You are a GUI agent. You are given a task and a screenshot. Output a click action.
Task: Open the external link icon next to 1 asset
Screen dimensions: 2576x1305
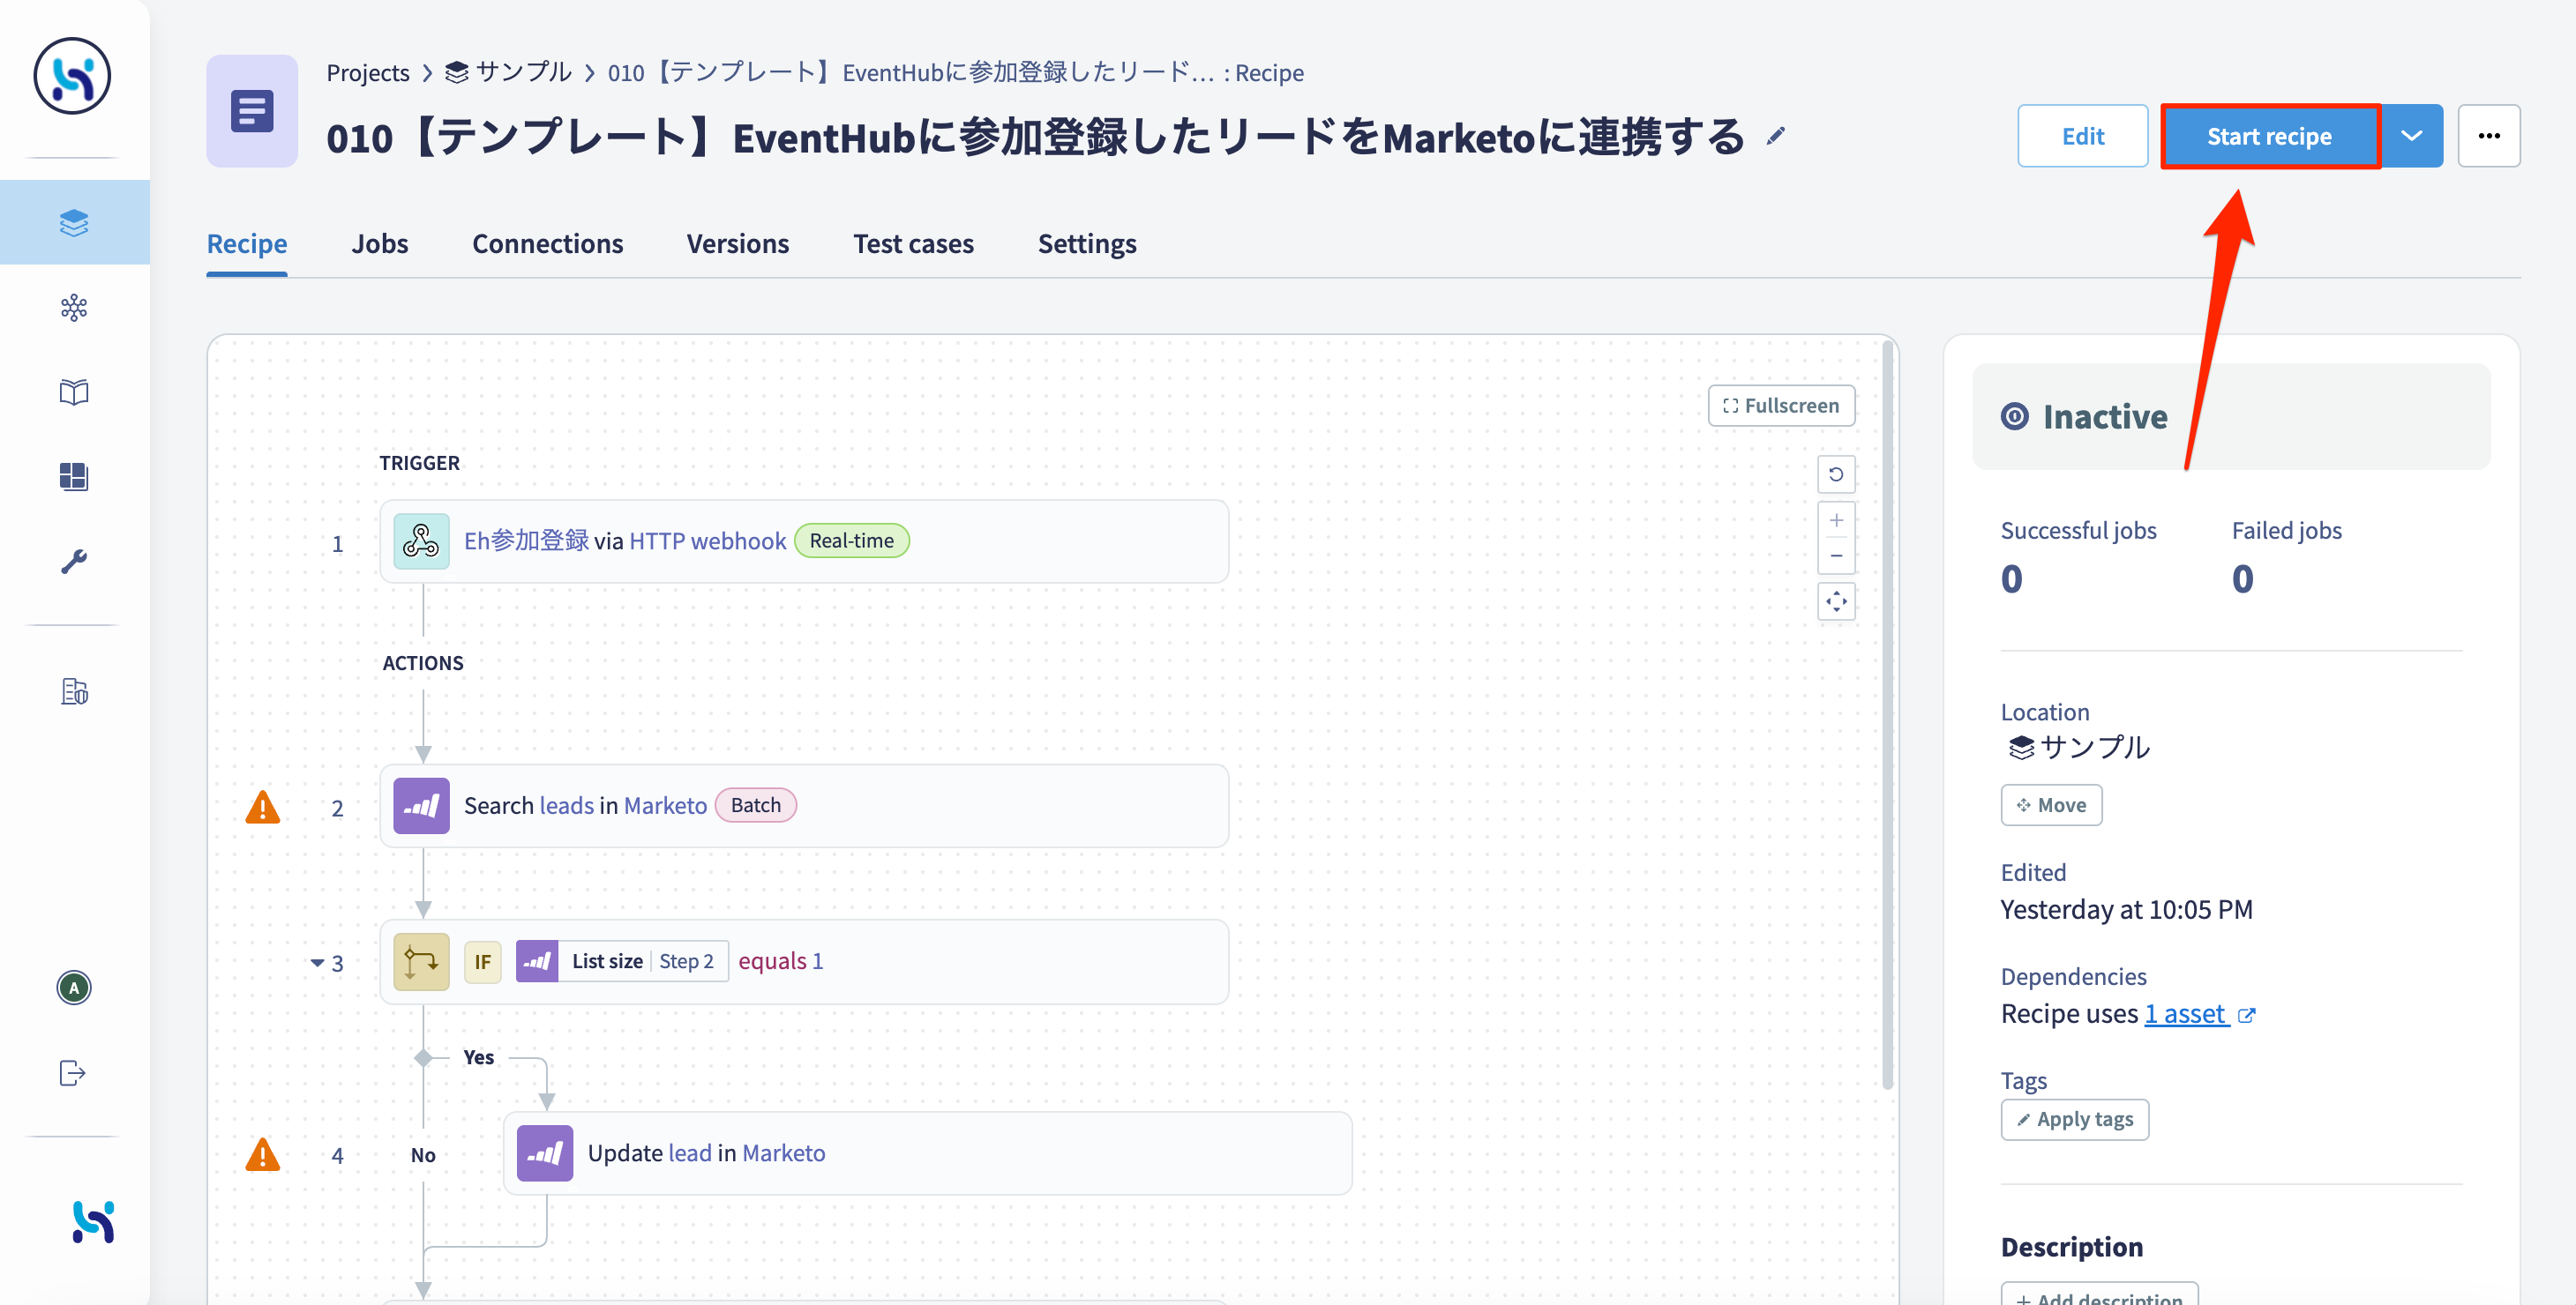(2247, 1015)
